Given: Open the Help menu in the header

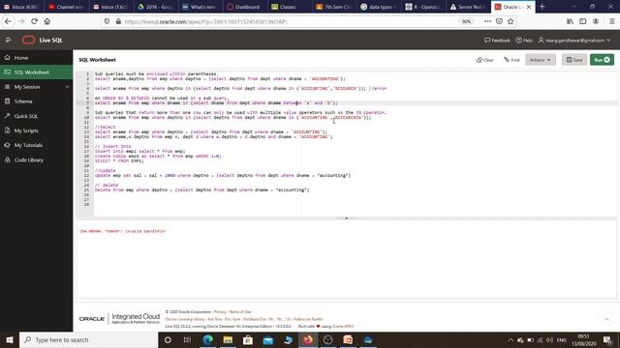Looking at the screenshot, I should tap(524, 41).
